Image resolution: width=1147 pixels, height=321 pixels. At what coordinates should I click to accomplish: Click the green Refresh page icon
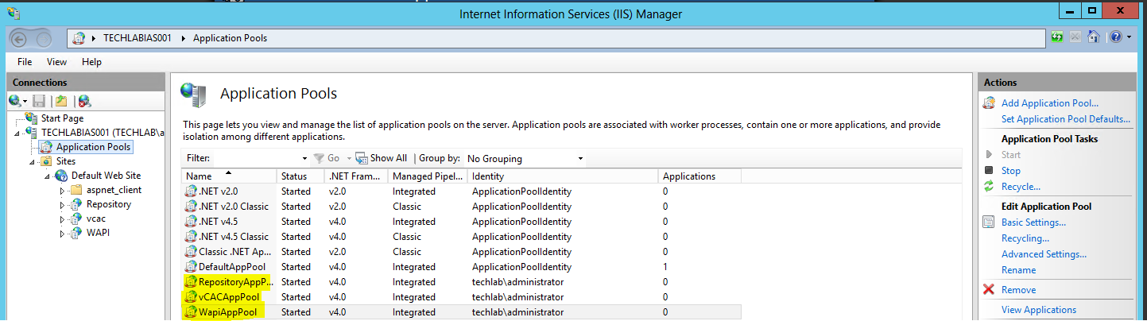[1057, 37]
